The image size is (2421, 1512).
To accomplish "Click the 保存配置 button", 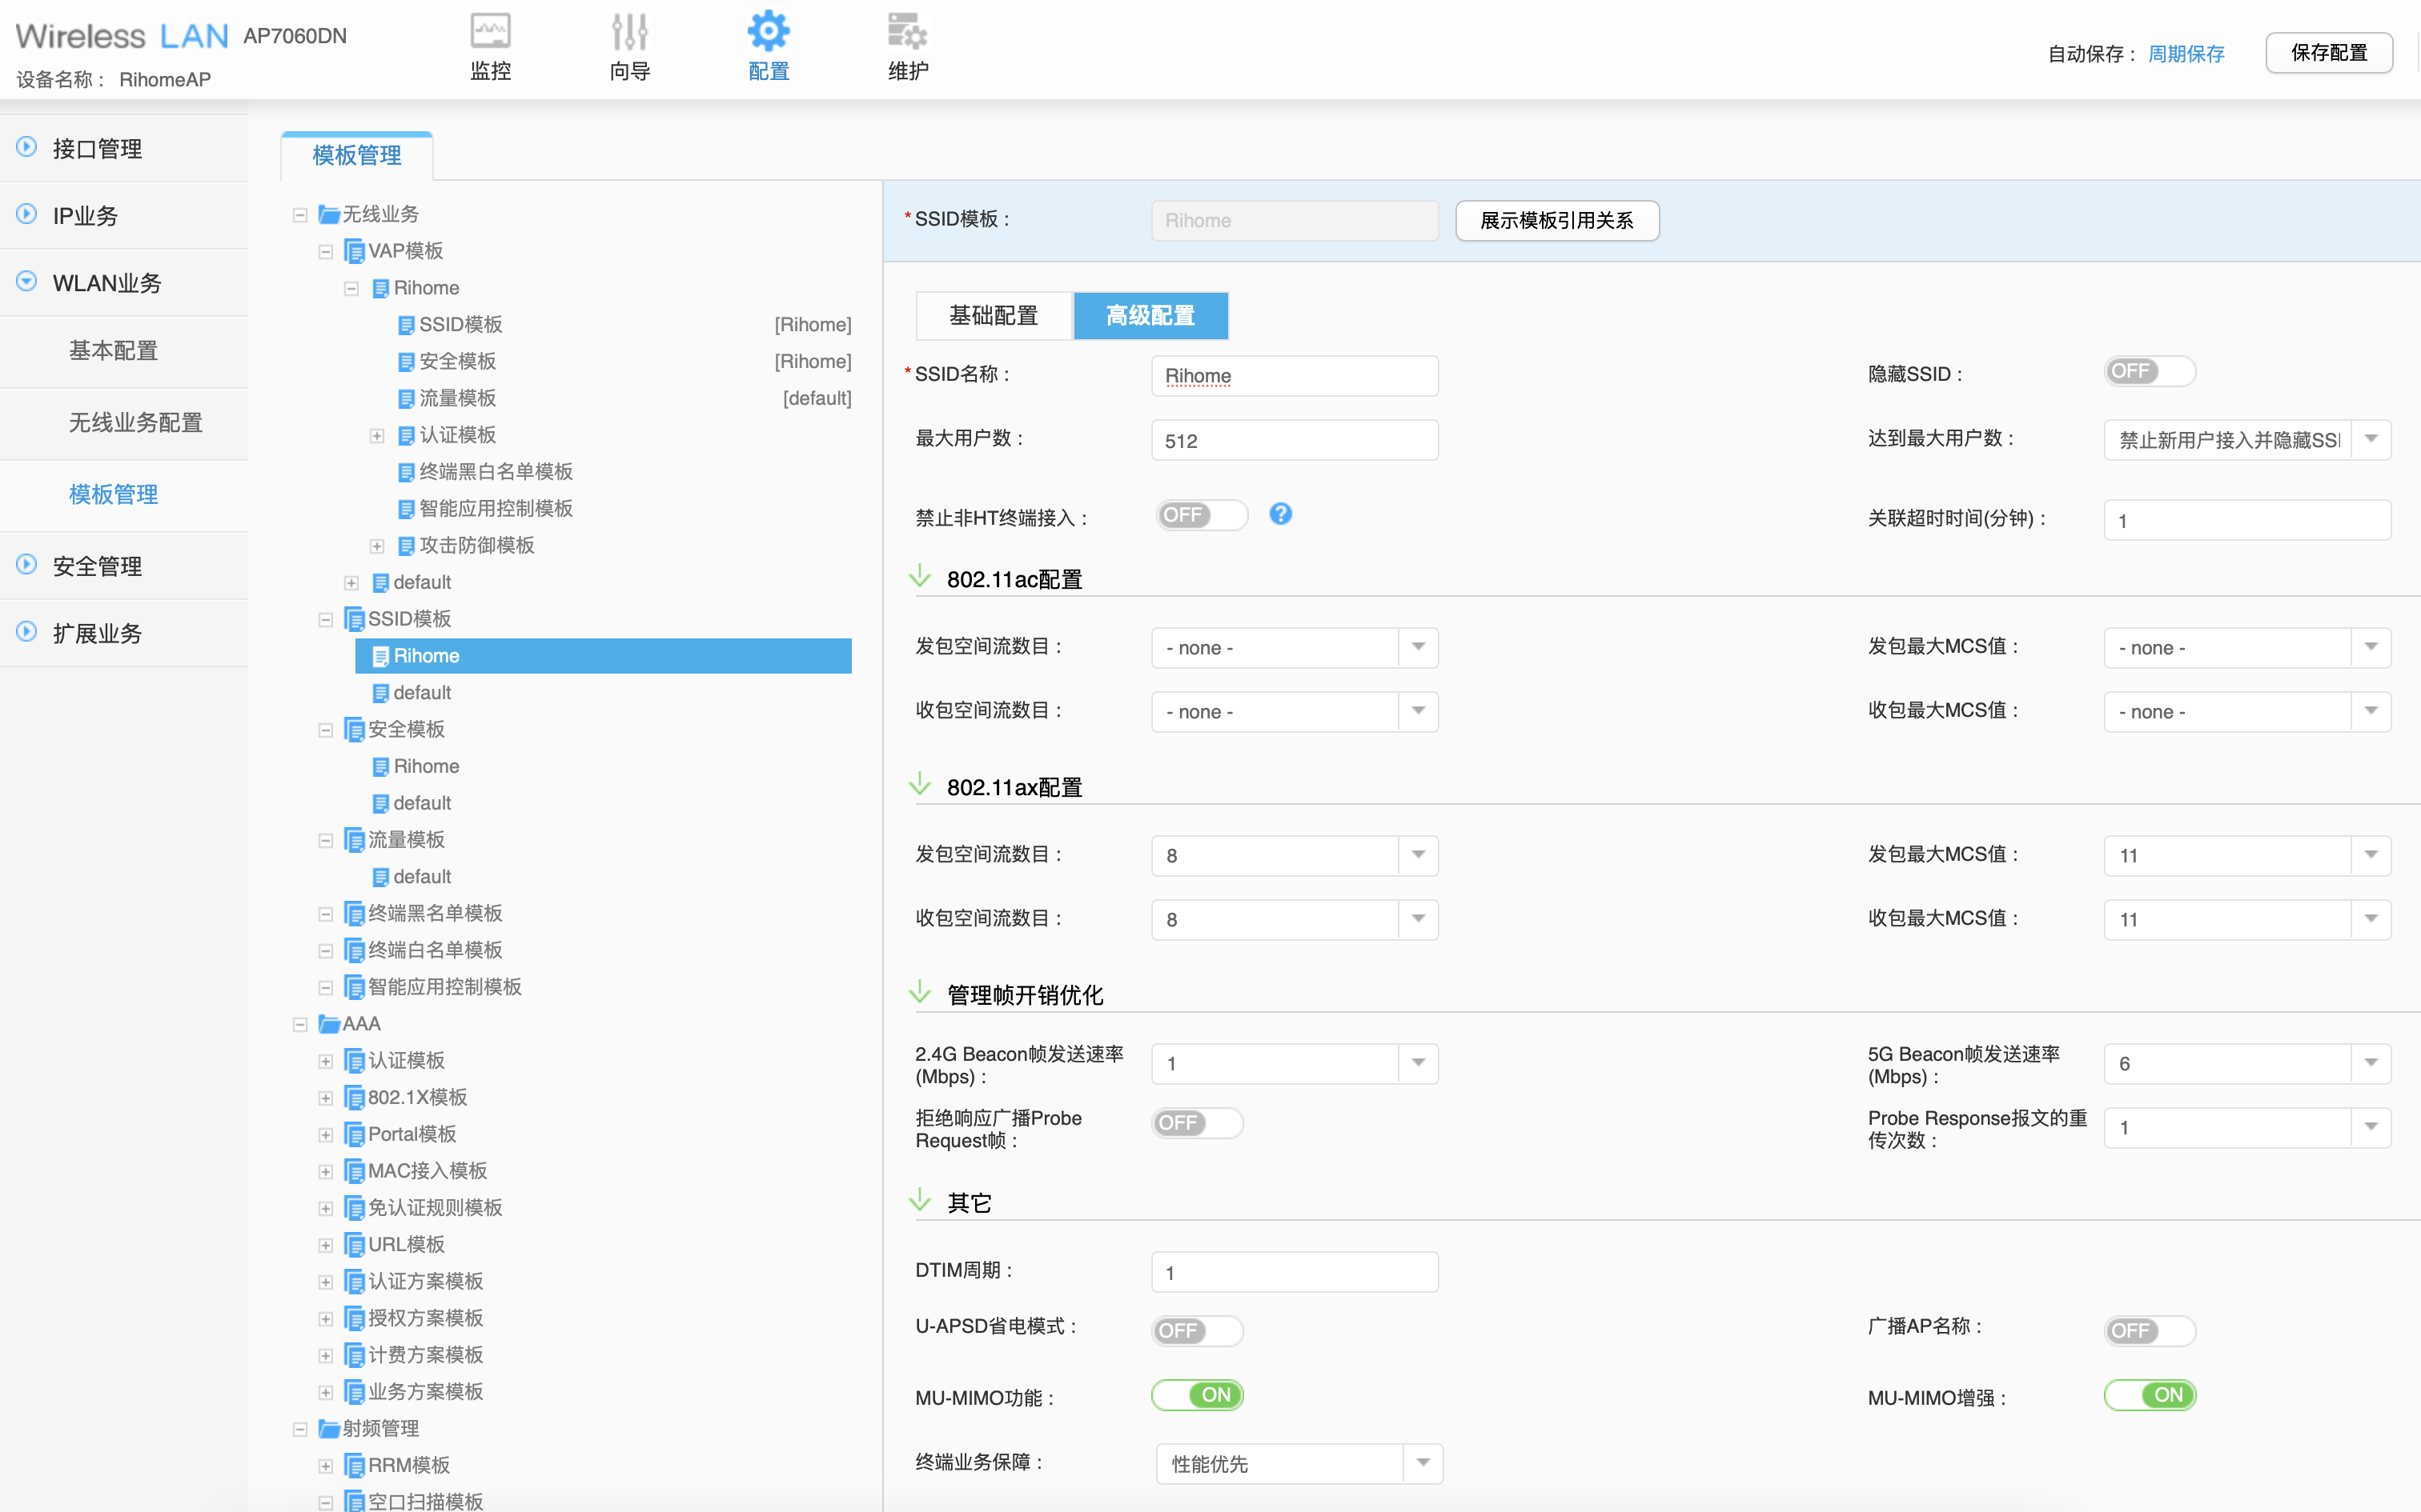I will tap(2329, 53).
